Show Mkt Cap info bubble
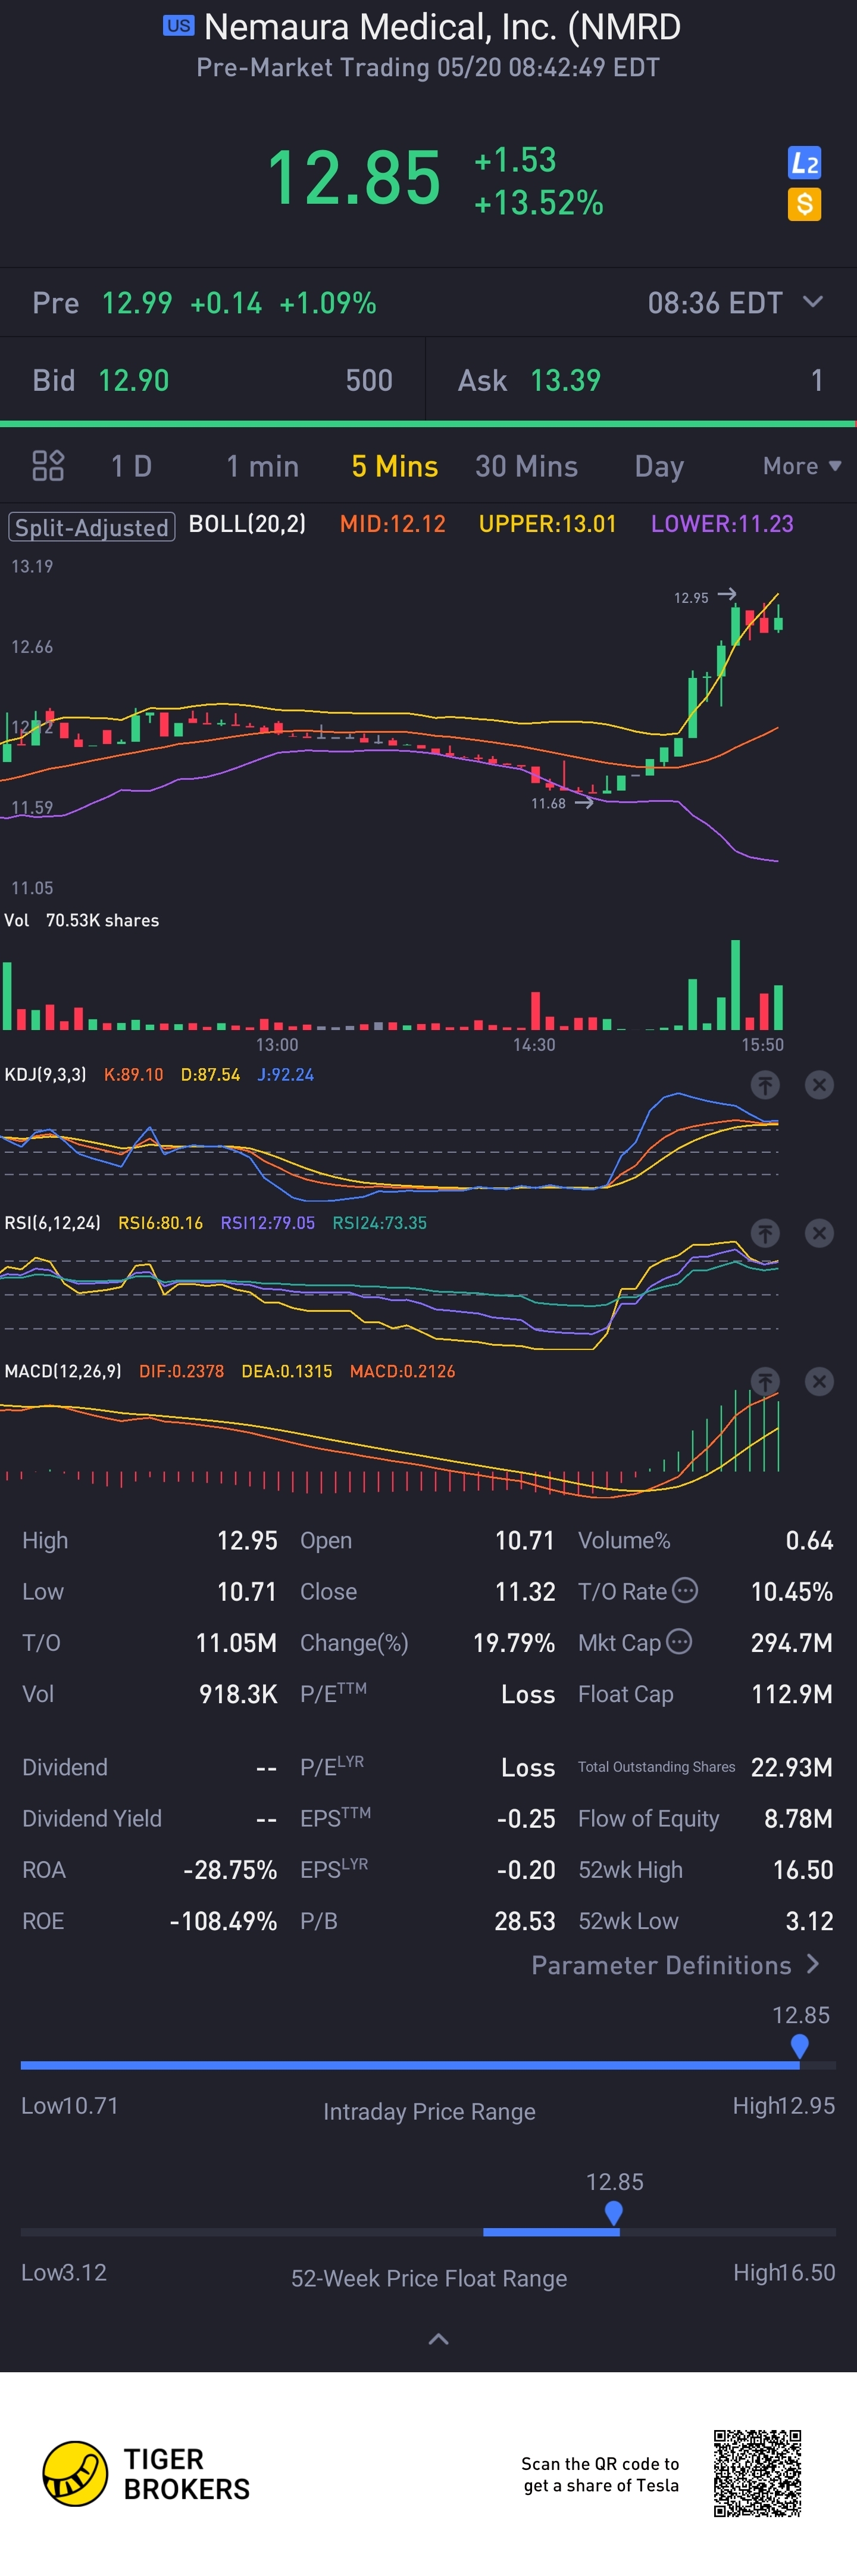Screen dimensions: 857x2576 (x=679, y=1641)
